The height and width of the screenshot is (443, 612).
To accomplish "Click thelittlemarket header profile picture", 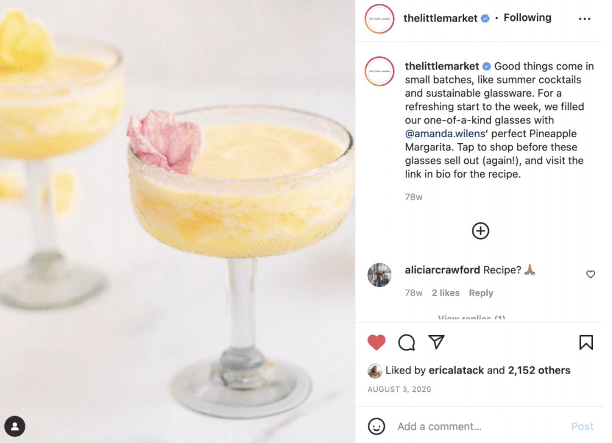I will [379, 19].
